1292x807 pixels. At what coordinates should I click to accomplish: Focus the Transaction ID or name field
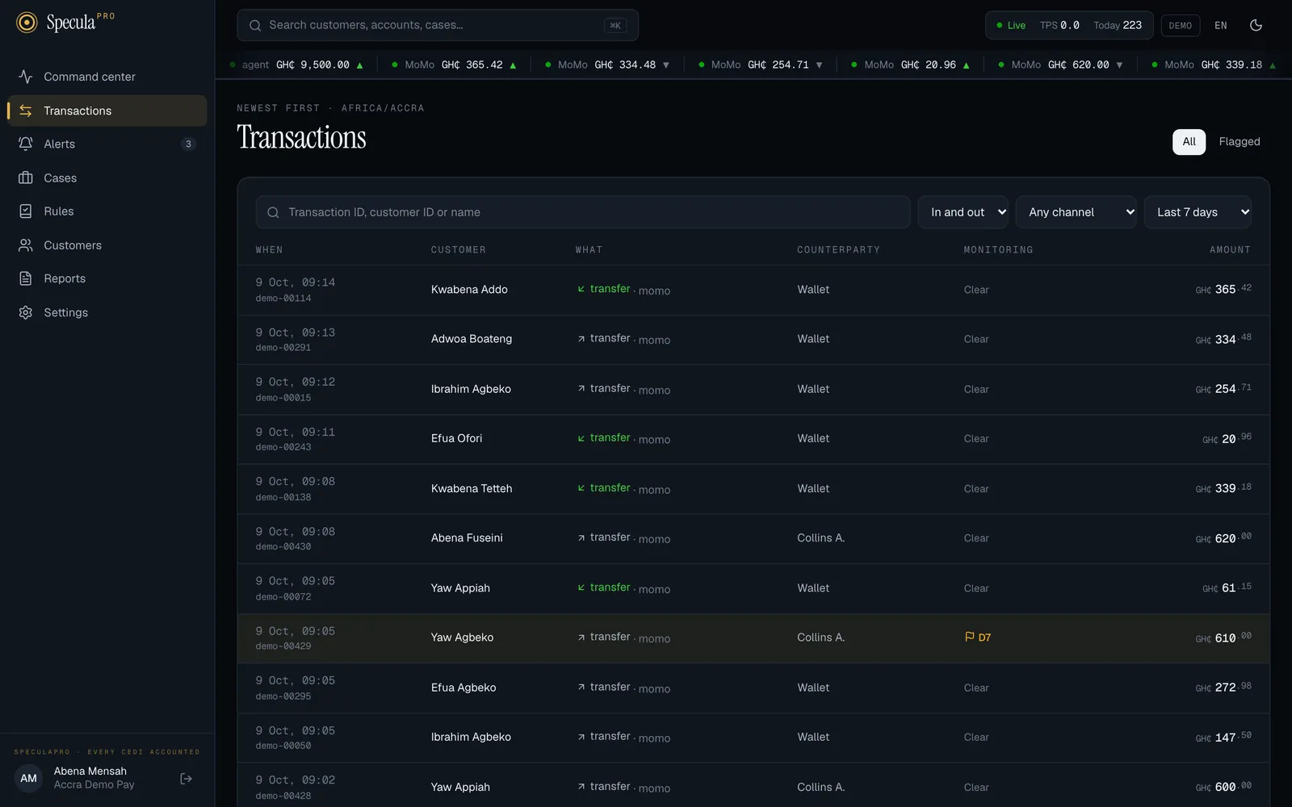(x=583, y=212)
